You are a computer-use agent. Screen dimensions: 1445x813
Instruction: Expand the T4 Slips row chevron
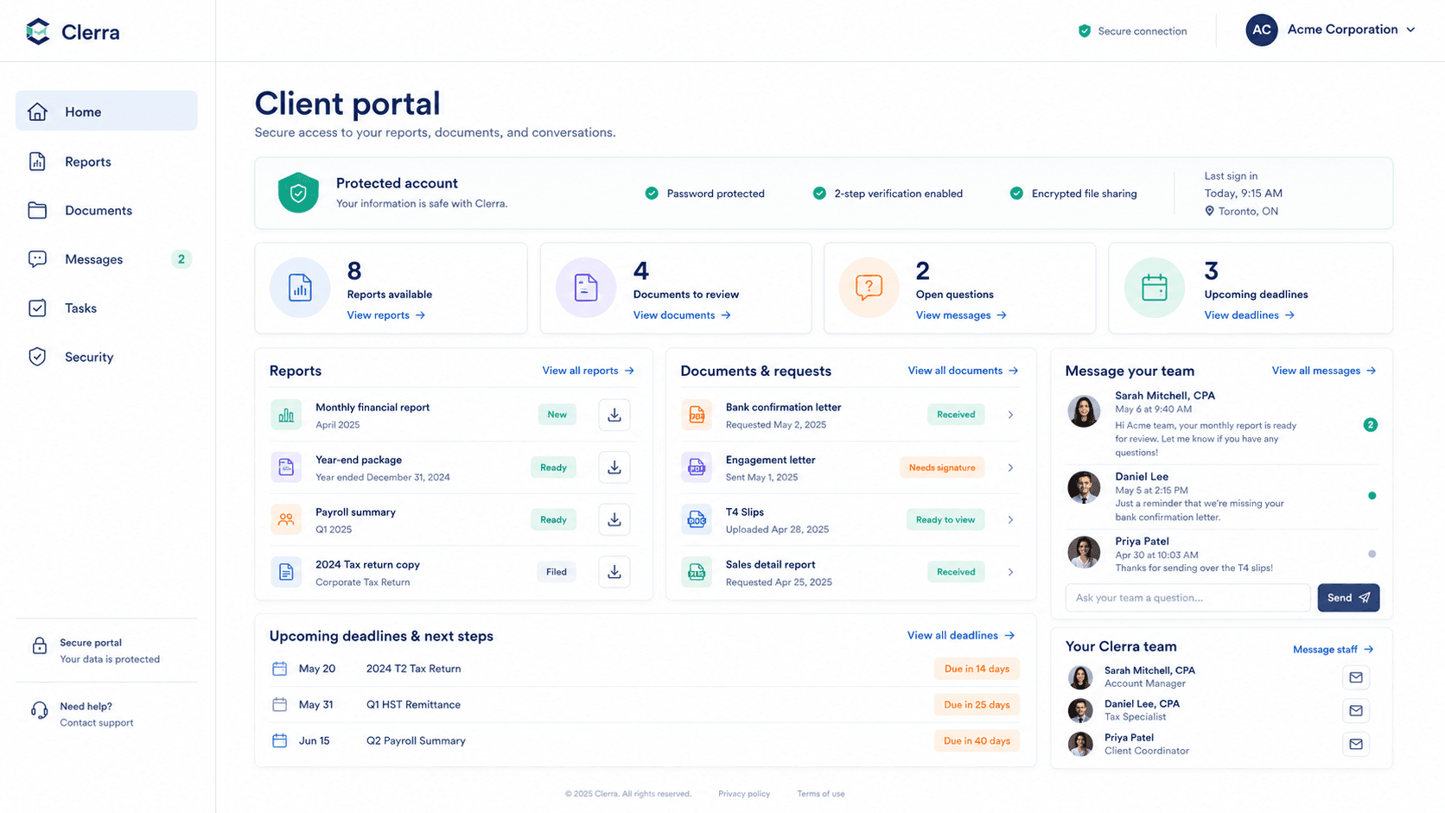click(x=1010, y=519)
